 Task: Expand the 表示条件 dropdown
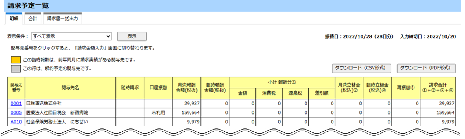coord(71,36)
